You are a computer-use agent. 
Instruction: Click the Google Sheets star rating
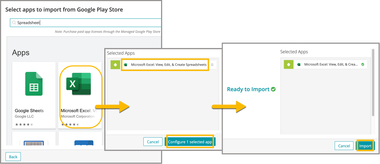pyautogui.click(x=24, y=124)
